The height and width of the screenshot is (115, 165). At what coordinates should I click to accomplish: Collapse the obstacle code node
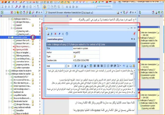point(12,28)
